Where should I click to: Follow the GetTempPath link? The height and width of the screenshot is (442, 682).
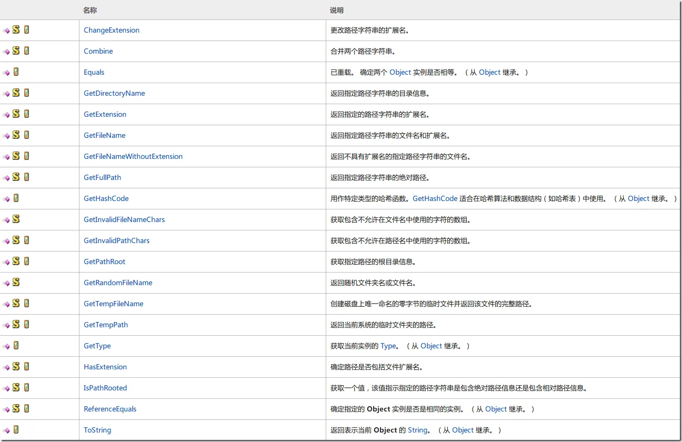[x=106, y=325]
